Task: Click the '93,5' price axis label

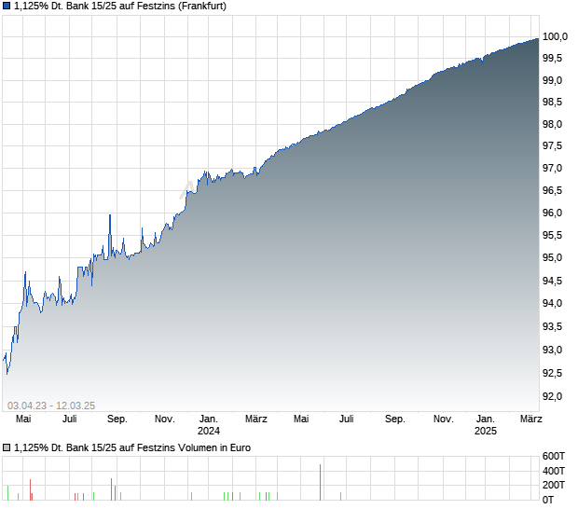Action: pyautogui.click(x=552, y=326)
